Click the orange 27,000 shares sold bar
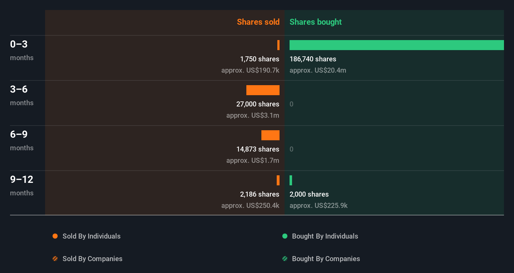Screen dimensions: 514x273 [263, 90]
